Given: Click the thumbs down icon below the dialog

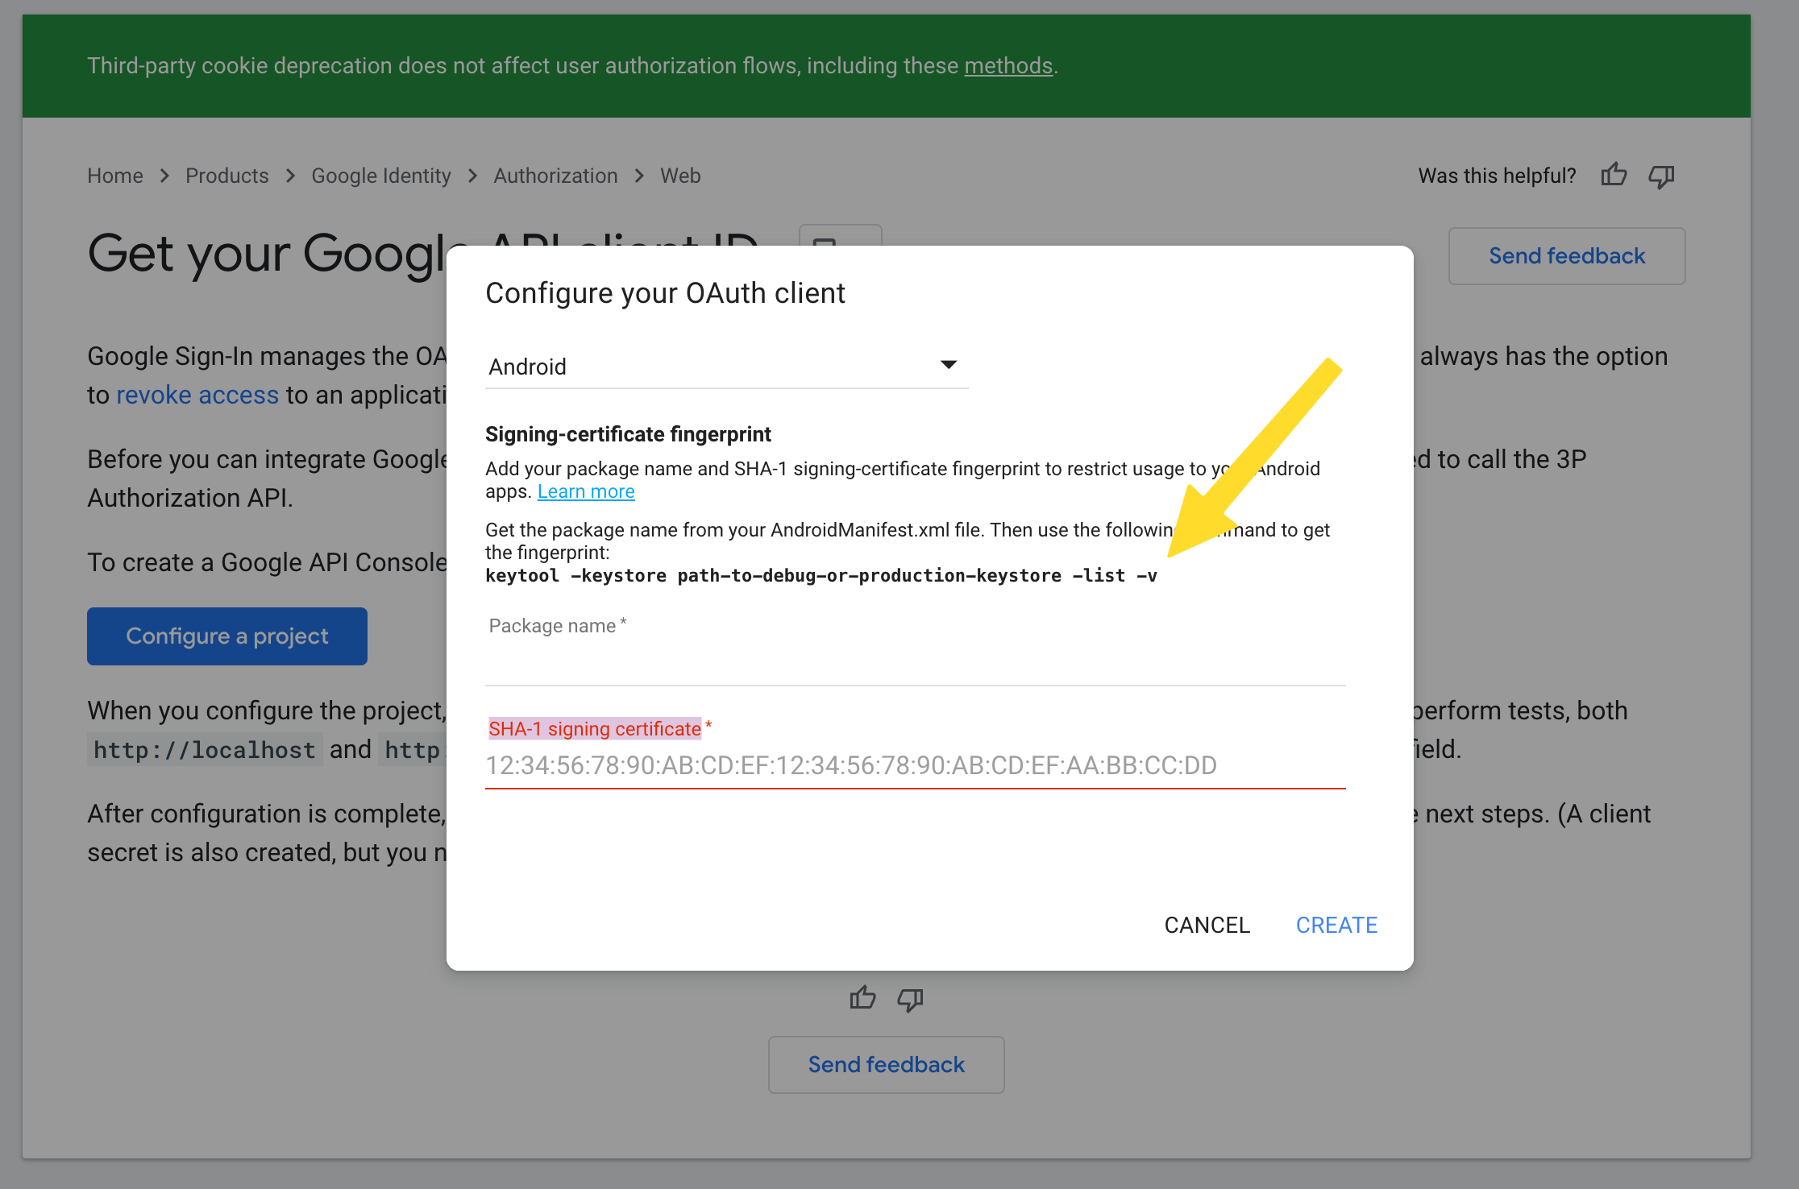Looking at the screenshot, I should pos(910,1000).
